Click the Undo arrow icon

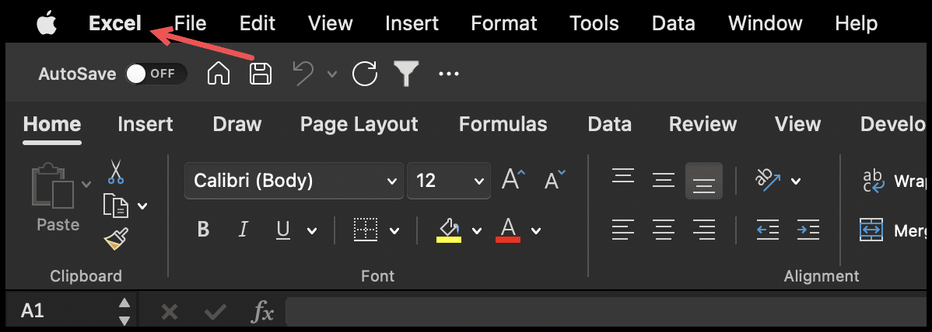click(x=303, y=74)
